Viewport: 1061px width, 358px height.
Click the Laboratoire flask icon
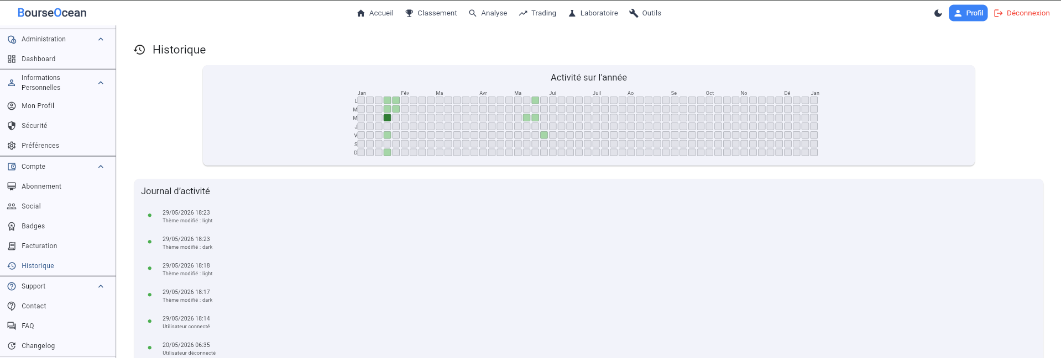[x=572, y=13]
